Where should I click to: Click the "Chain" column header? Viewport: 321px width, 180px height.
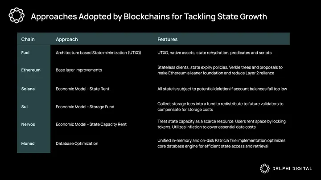pyautogui.click(x=28, y=39)
